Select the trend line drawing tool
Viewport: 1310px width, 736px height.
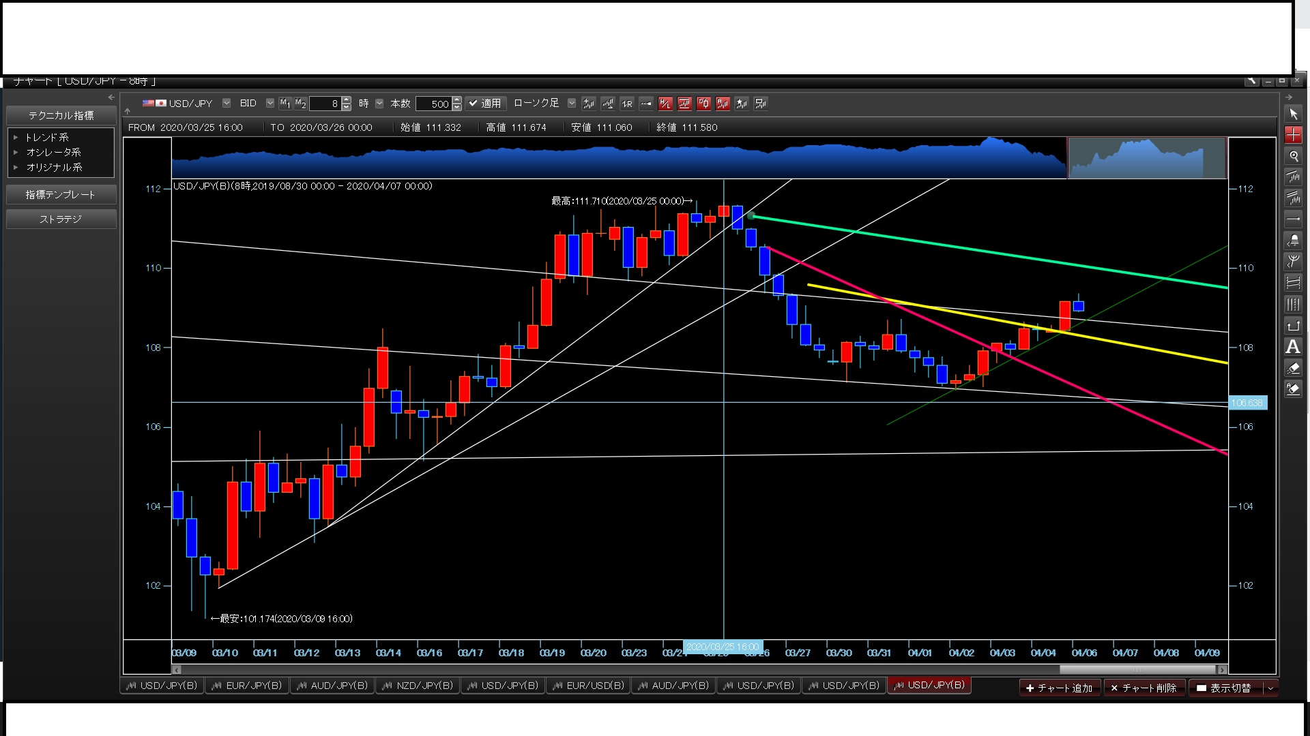click(1293, 177)
